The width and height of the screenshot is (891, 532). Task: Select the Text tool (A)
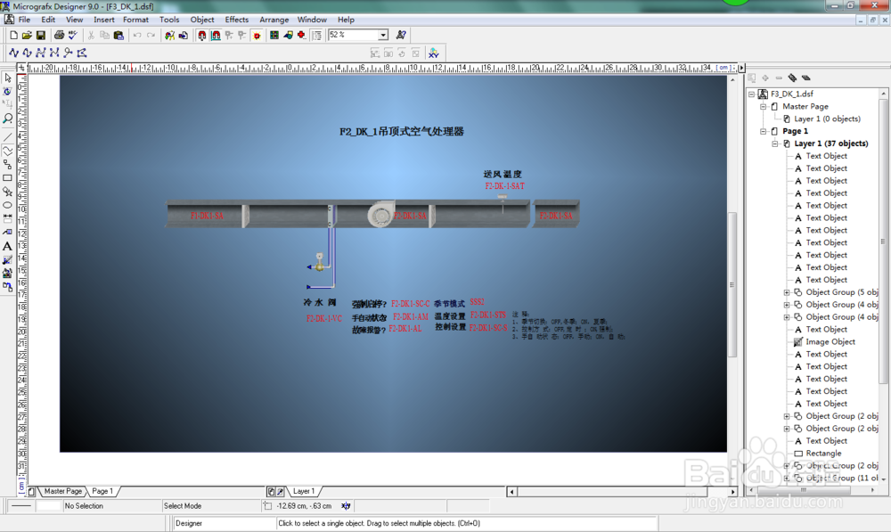[7, 246]
